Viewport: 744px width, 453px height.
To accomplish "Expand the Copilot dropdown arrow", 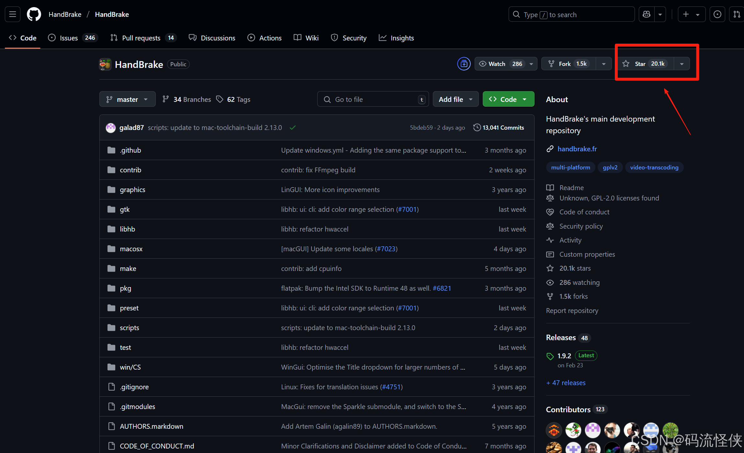I will (660, 14).
